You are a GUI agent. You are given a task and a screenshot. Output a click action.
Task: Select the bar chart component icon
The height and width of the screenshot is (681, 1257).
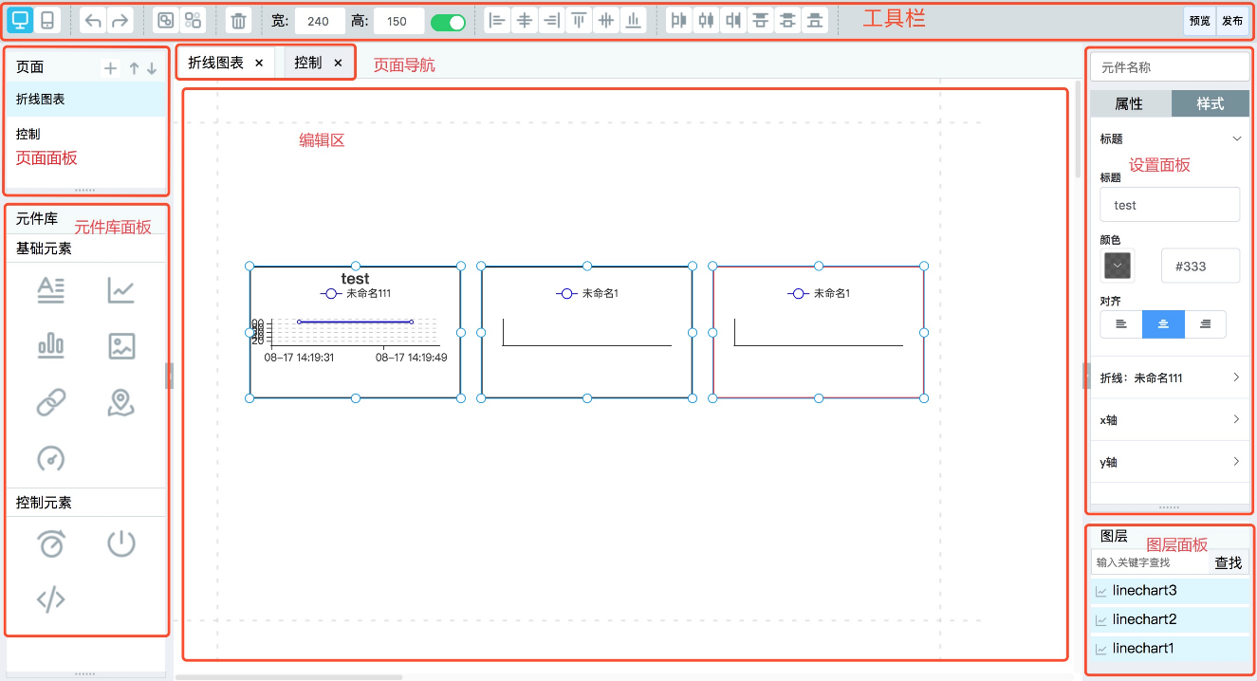coord(51,345)
